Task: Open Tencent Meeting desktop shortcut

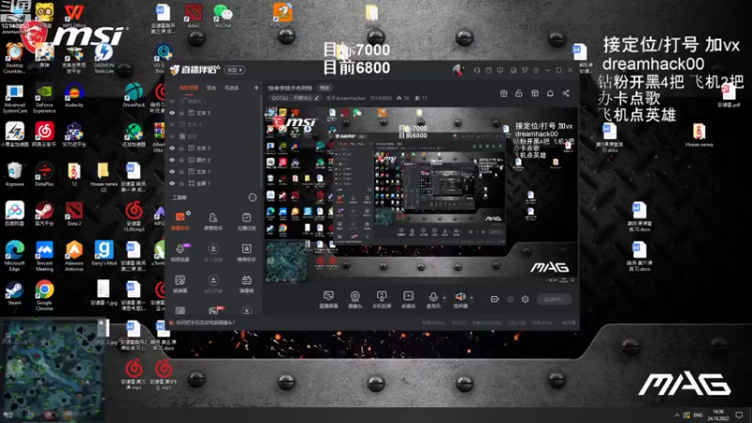Action: tap(44, 256)
